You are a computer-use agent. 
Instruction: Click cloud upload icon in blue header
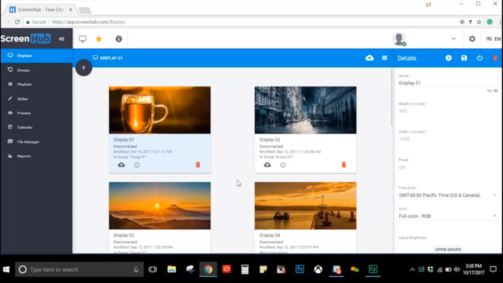point(369,58)
